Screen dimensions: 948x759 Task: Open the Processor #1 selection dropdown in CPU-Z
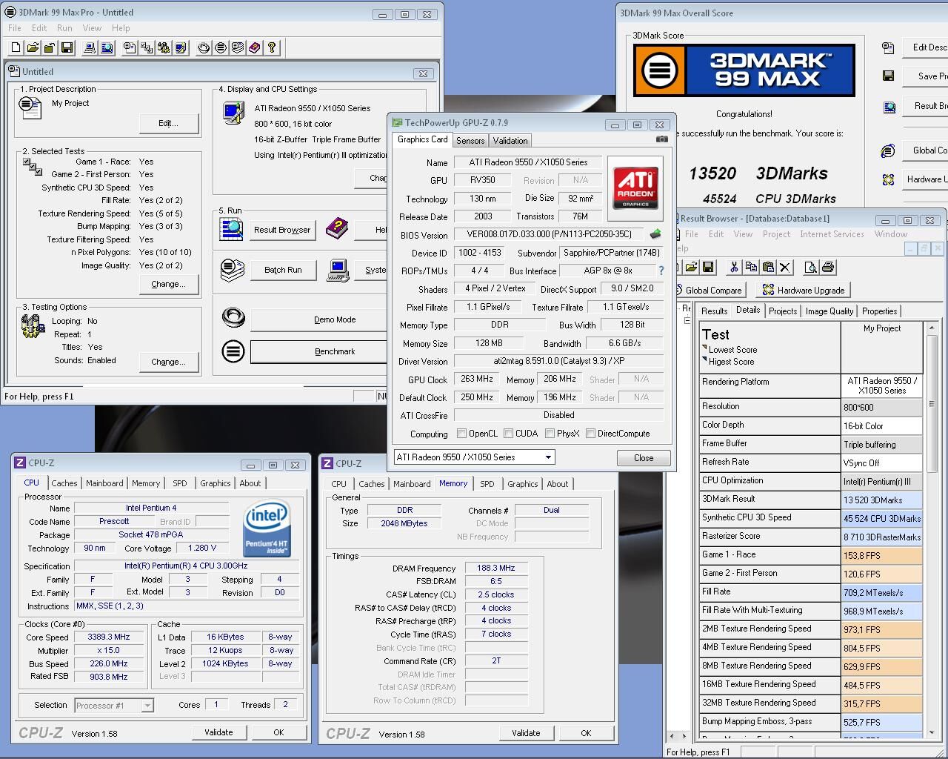coord(147,705)
